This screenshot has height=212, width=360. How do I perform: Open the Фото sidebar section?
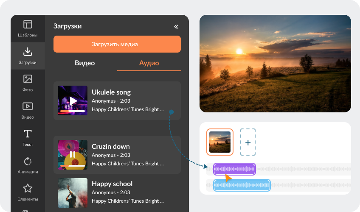[x=28, y=83]
